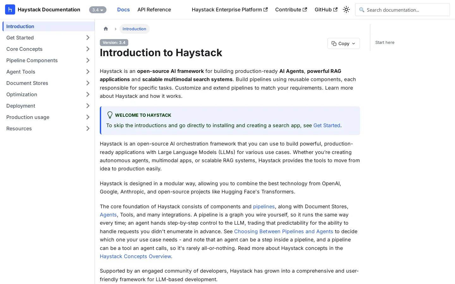Image resolution: width=455 pixels, height=284 pixels.
Task: Click the lightbulb icon in Welcome box
Action: tap(110, 115)
